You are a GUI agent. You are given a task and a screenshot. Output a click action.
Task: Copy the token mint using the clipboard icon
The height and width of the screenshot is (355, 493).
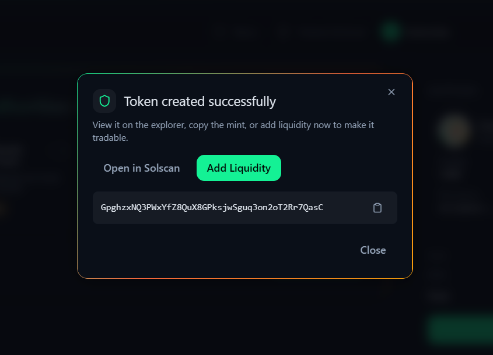tap(377, 207)
